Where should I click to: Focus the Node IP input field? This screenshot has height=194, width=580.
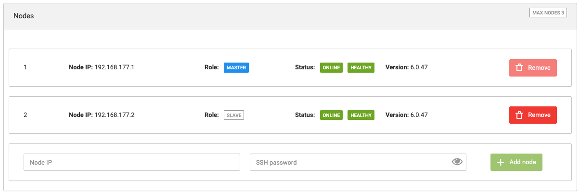click(131, 162)
